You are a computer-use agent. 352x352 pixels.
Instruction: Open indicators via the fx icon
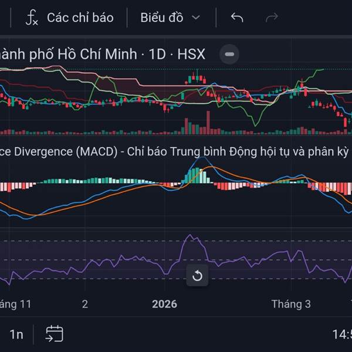coord(31,18)
